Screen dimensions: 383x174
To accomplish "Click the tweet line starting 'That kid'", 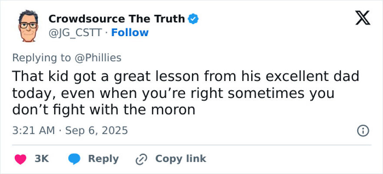I will click(185, 77).
